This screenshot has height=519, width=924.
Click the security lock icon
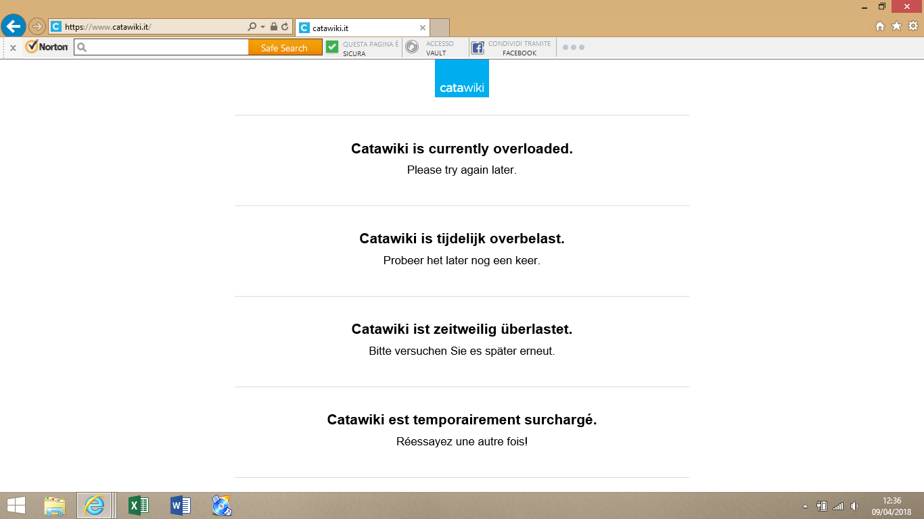tap(274, 27)
